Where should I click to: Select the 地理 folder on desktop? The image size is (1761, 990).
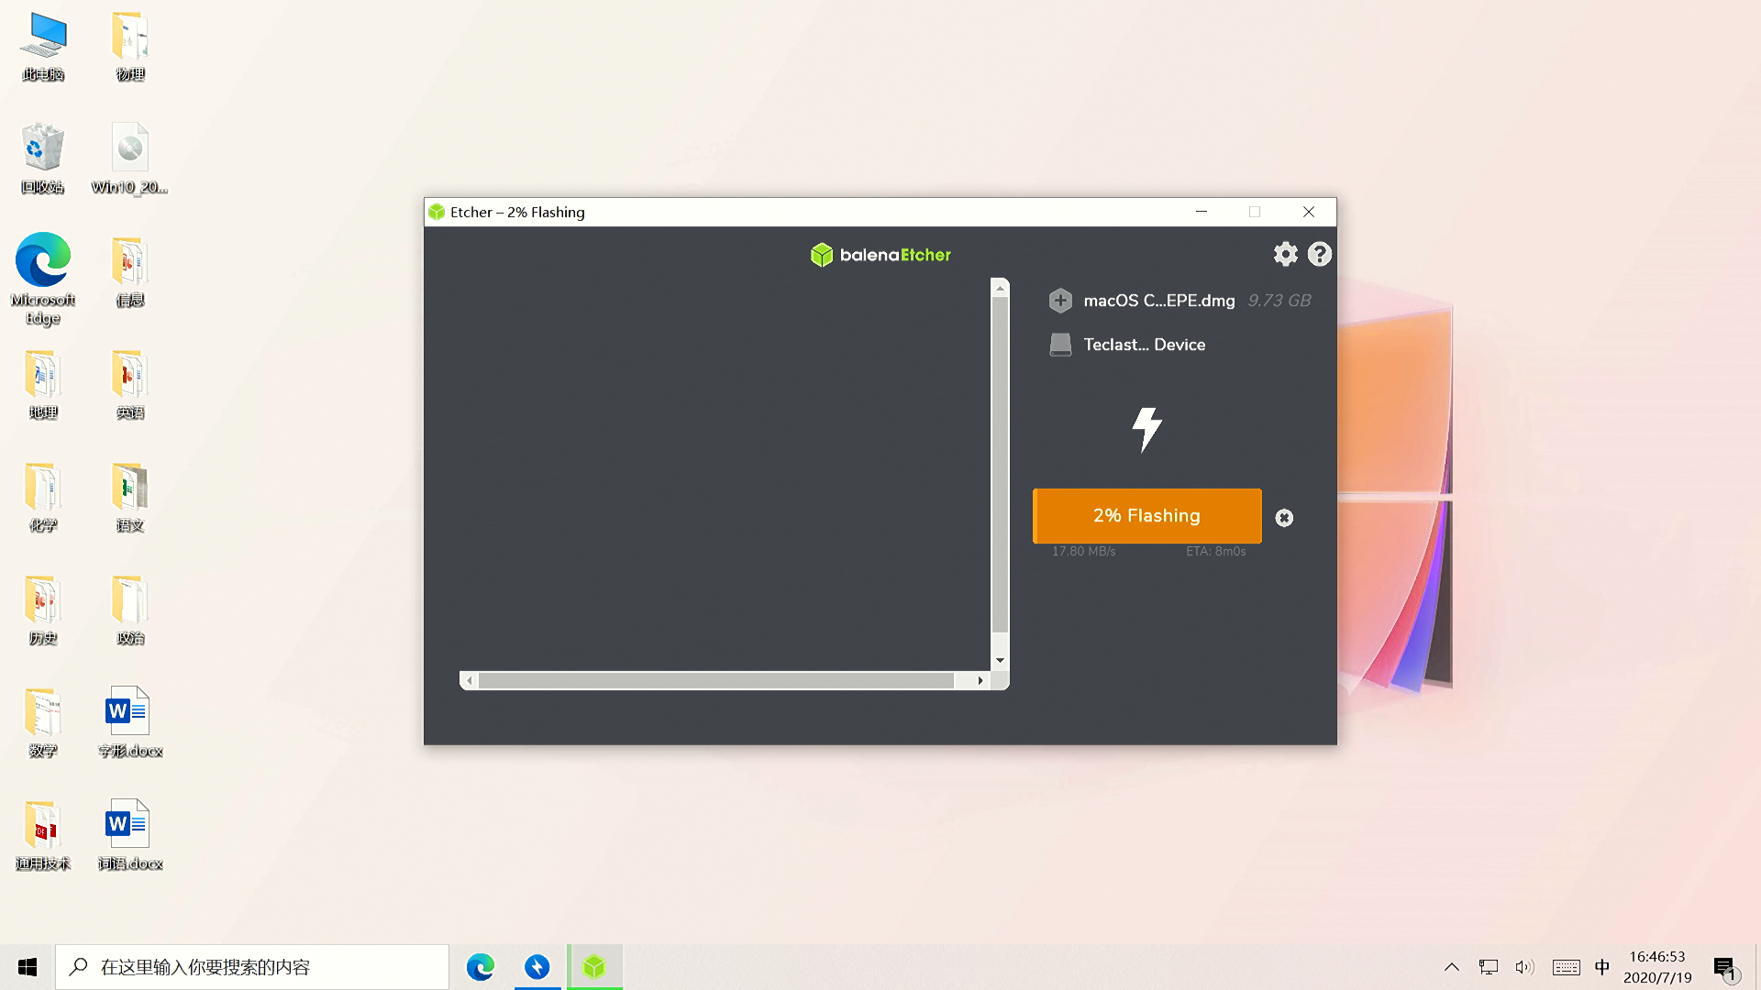[x=43, y=385]
